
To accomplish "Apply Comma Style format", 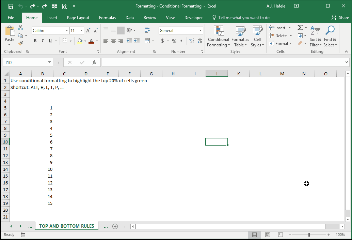I will point(181,41).
